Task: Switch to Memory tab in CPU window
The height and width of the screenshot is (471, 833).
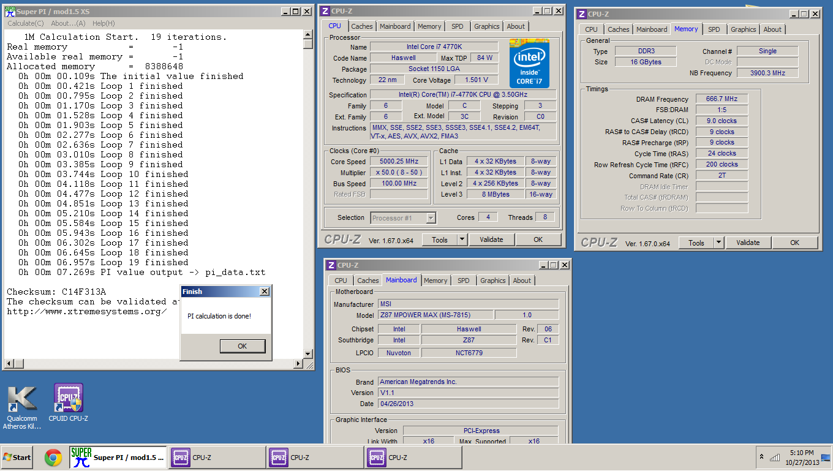Action: coord(429,26)
